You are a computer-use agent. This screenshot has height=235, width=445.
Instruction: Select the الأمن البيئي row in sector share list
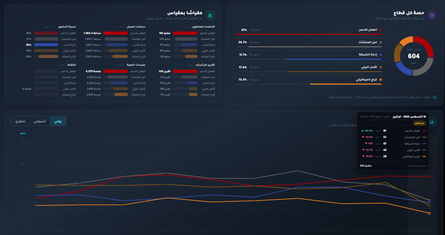(309, 68)
